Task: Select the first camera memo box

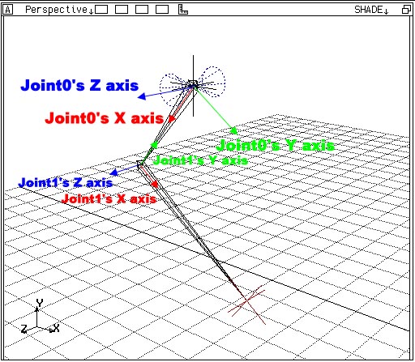Action: 101,10
